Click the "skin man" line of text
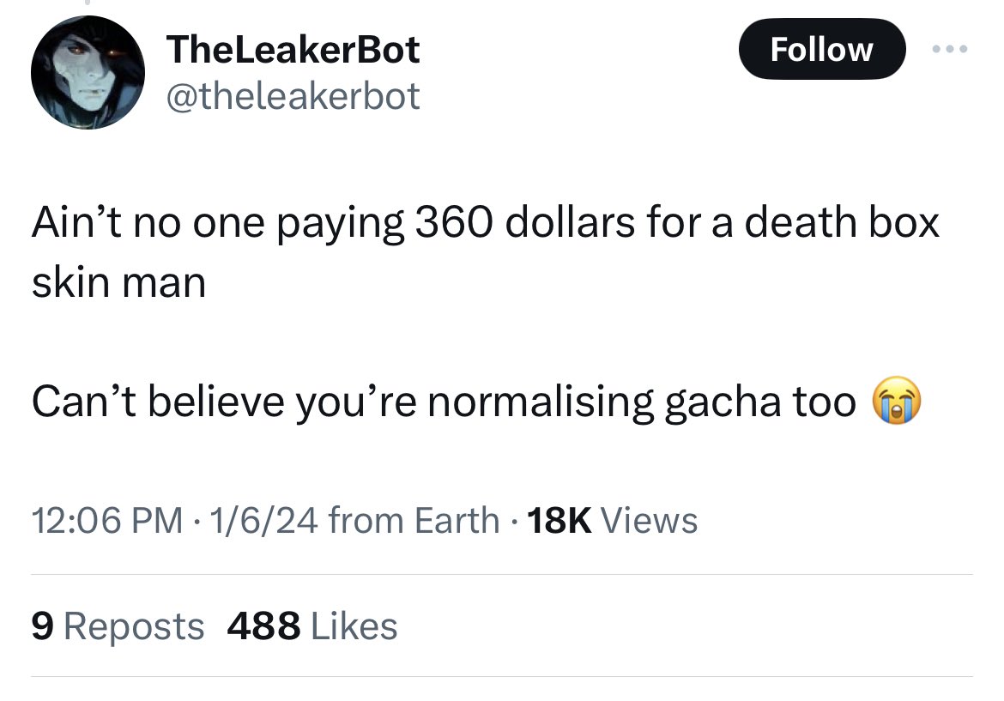This screenshot has height=701, width=1004. [x=119, y=282]
